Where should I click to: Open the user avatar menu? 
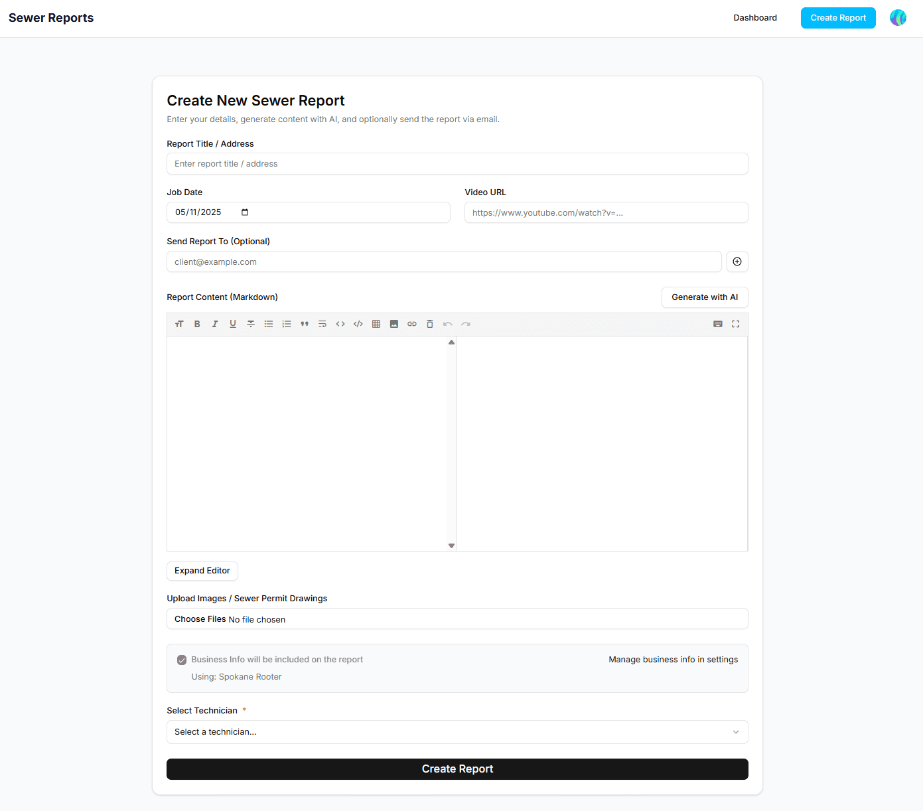[898, 18]
